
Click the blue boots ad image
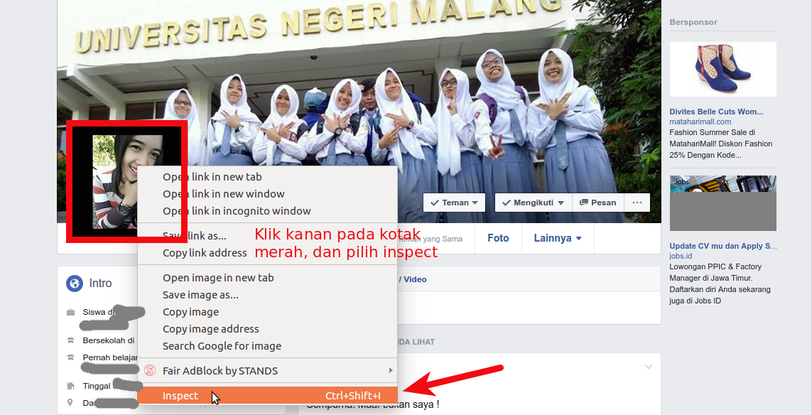click(723, 70)
